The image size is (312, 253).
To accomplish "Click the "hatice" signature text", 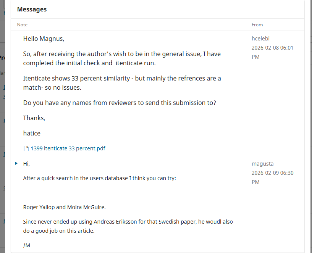I will 32,133.
